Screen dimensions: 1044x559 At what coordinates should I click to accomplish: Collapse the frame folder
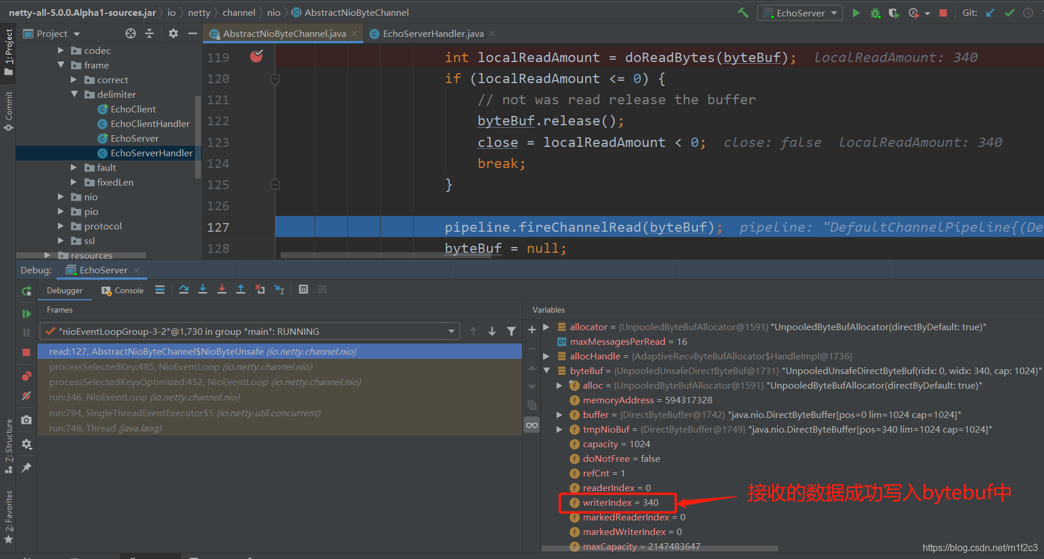pos(61,65)
